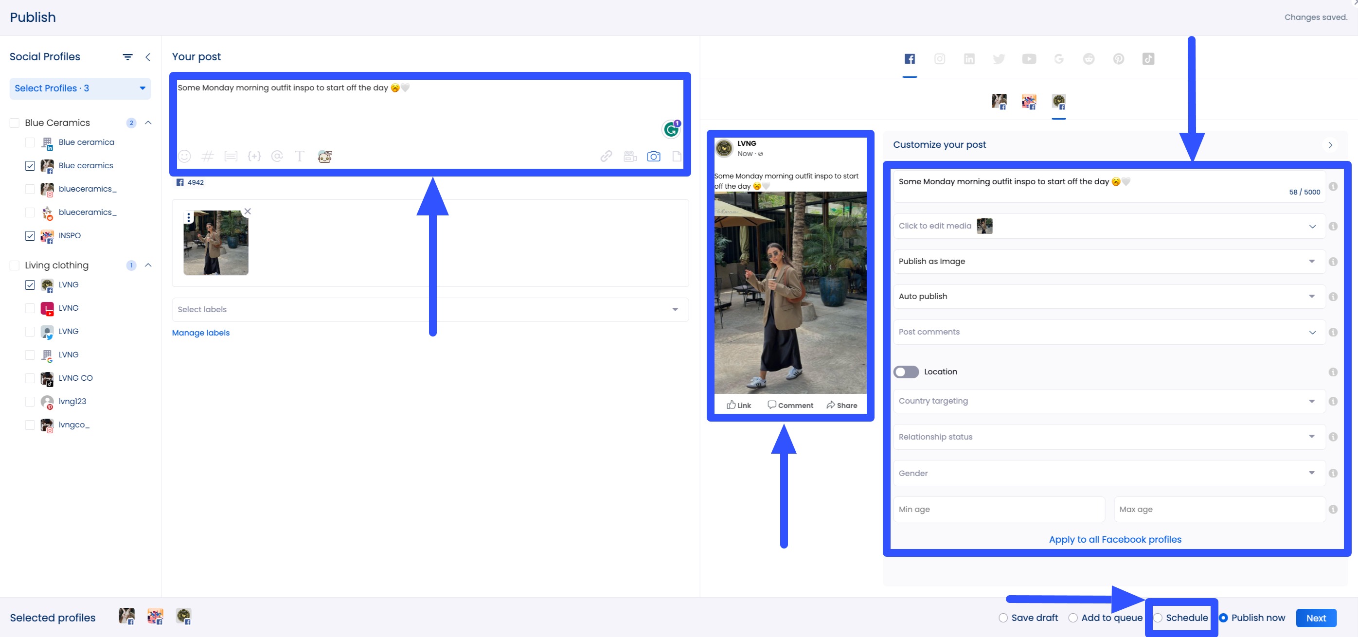Open the TikTok preview icon
This screenshot has width=1358, height=637.
coord(1149,59)
